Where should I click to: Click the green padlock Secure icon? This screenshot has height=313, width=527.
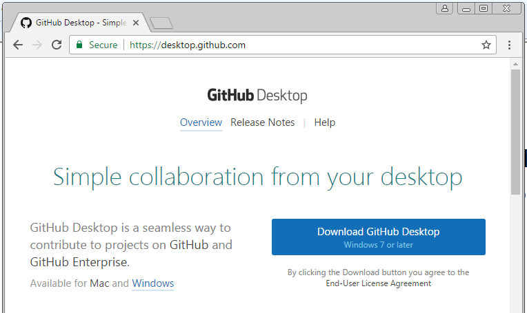point(79,45)
